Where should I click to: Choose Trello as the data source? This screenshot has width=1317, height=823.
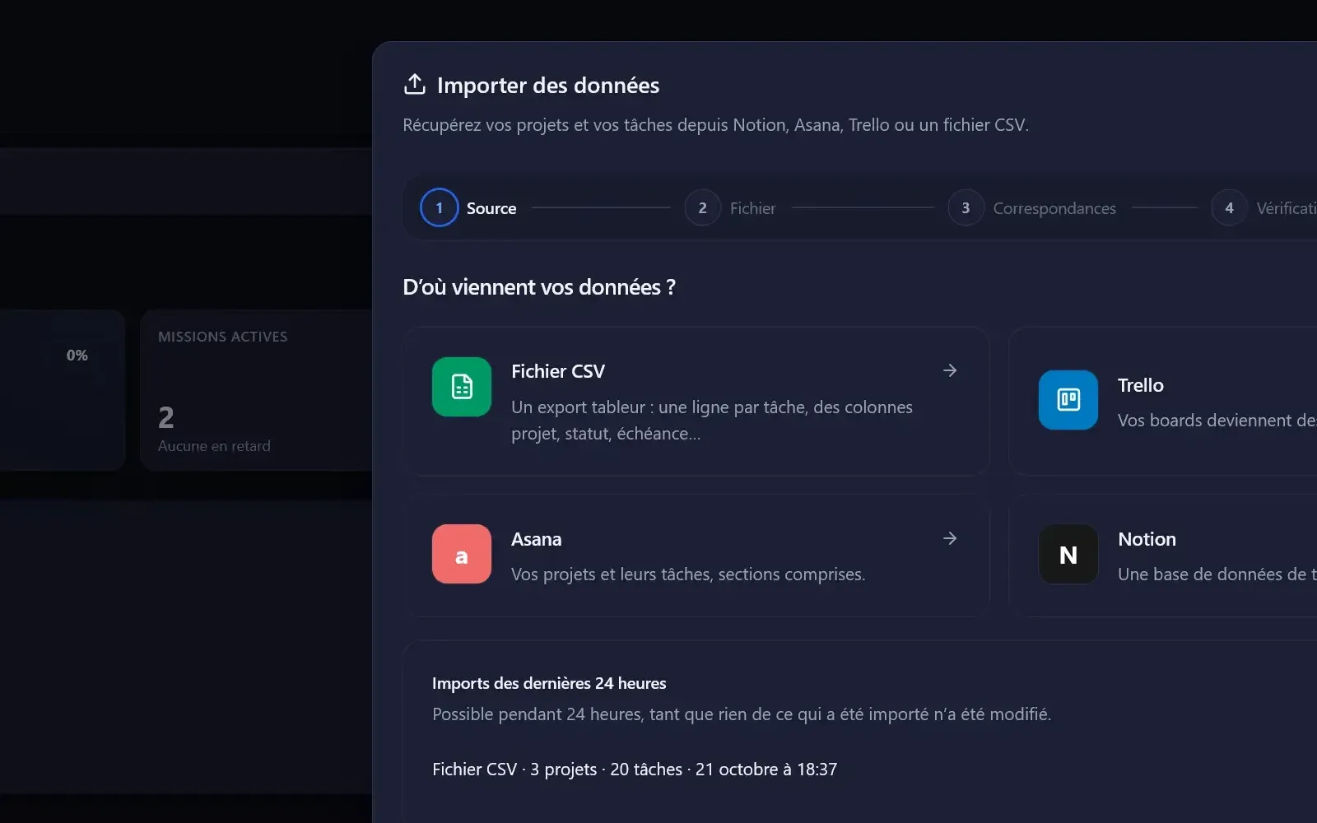[1163, 402]
